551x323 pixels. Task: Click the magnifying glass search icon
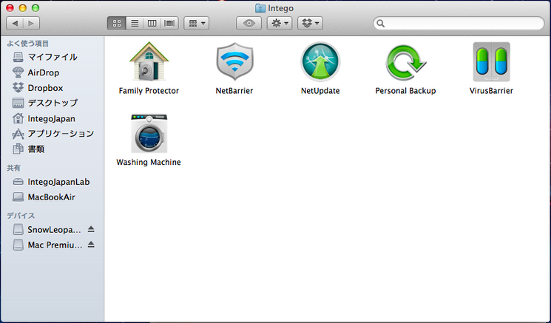click(x=380, y=24)
